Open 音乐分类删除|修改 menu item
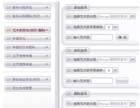The height and width of the screenshot is (108, 140). click(x=28, y=16)
